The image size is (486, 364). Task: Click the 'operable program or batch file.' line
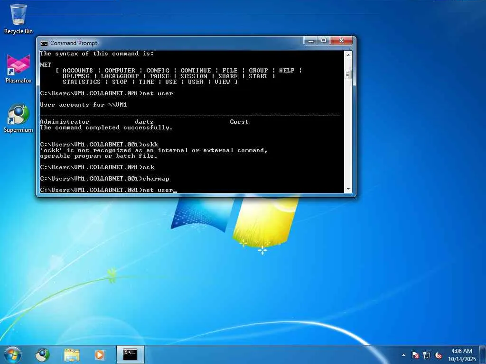[99, 156]
